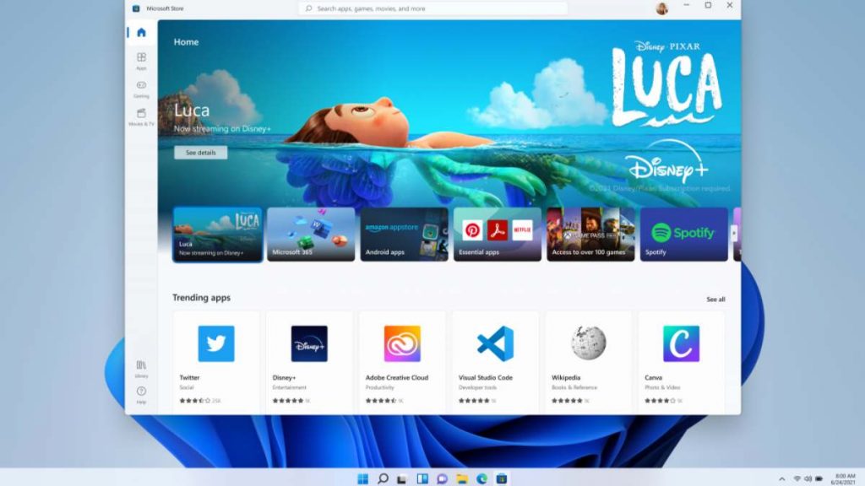Screen dimensions: 865x486
Task: Select the Luca carousel thumbnail
Action: 217,235
